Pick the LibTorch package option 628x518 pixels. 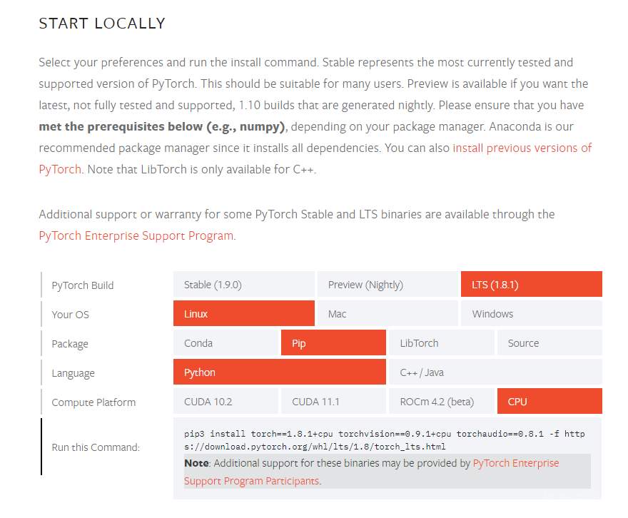[441, 343]
